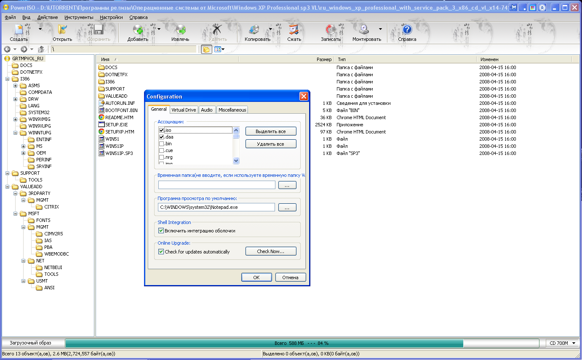The width and height of the screenshot is (582, 360).
Task: Click the path address bar field
Action: tap(124, 49)
